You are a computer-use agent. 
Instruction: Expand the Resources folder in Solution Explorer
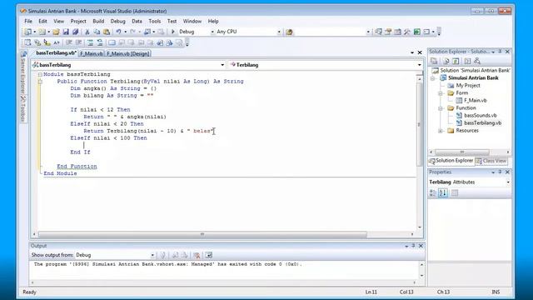441,131
